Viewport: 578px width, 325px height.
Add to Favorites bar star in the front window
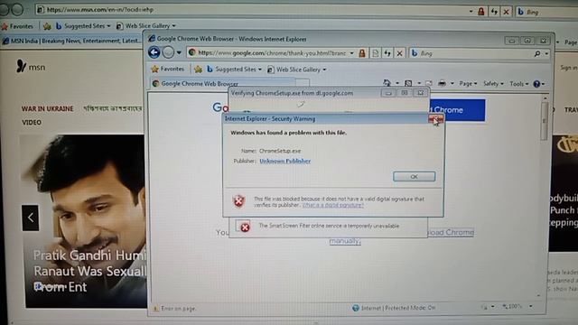click(x=199, y=70)
